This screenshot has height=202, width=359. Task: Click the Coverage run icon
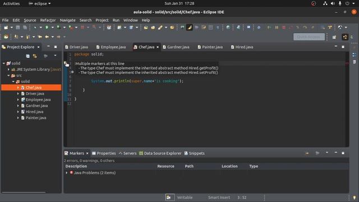click(58, 27)
